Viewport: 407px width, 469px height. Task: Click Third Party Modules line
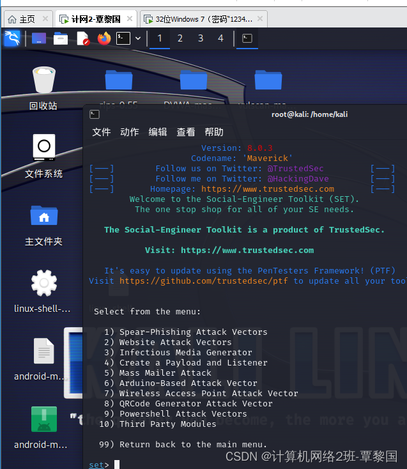coord(158,424)
